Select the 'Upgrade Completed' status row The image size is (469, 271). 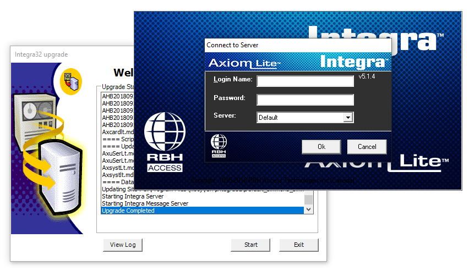(203, 211)
